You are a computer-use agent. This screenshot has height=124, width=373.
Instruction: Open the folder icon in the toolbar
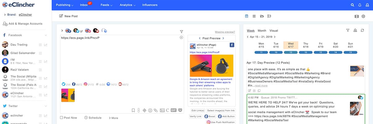pos(262,16)
